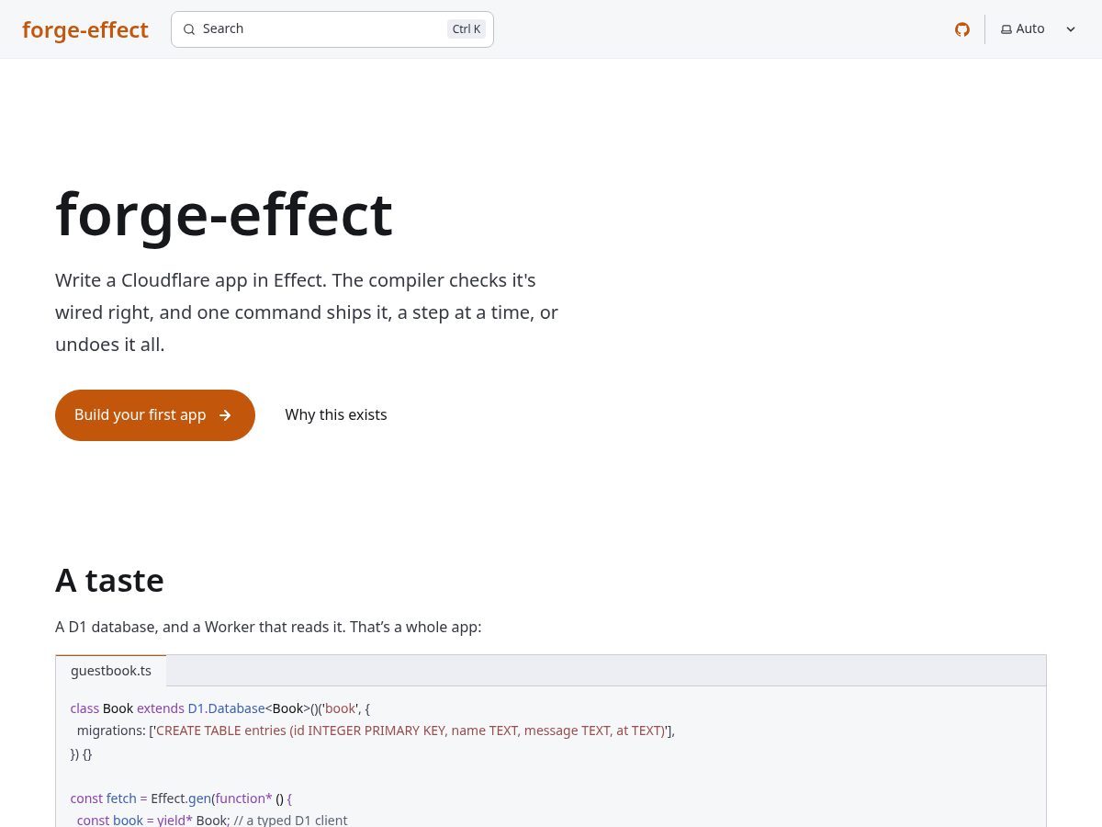Click the large forge-effect hero heading

point(224,214)
